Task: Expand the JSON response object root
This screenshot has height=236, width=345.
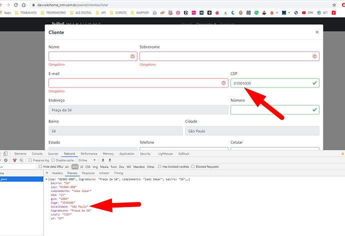Action: [x=46, y=179]
